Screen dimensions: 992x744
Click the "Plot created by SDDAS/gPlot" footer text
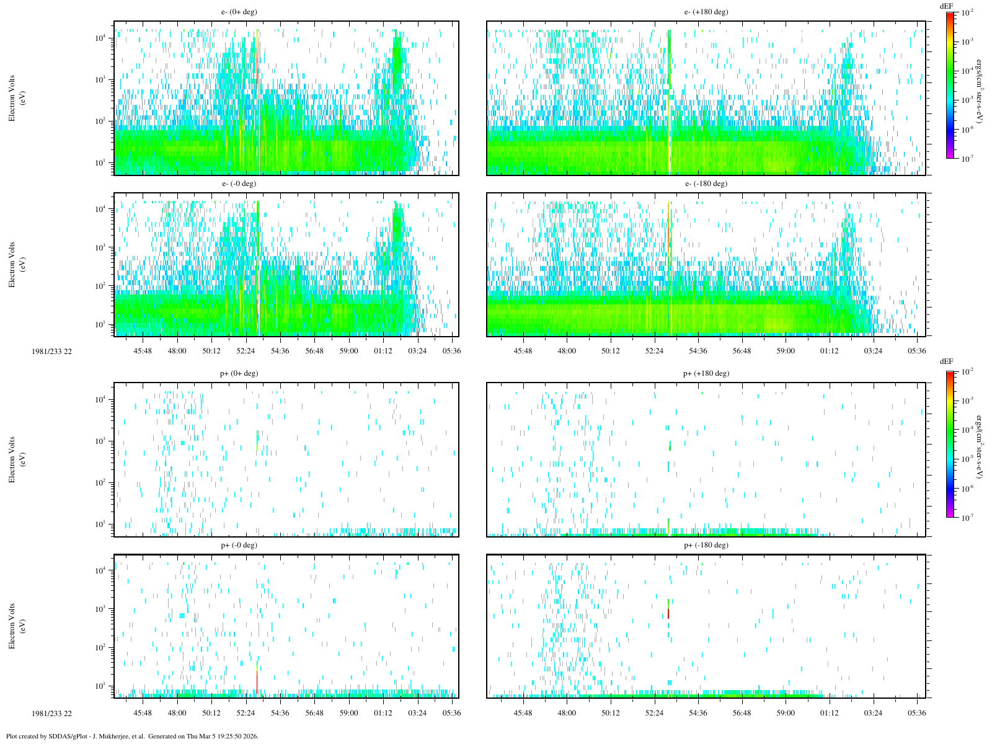click(x=132, y=736)
